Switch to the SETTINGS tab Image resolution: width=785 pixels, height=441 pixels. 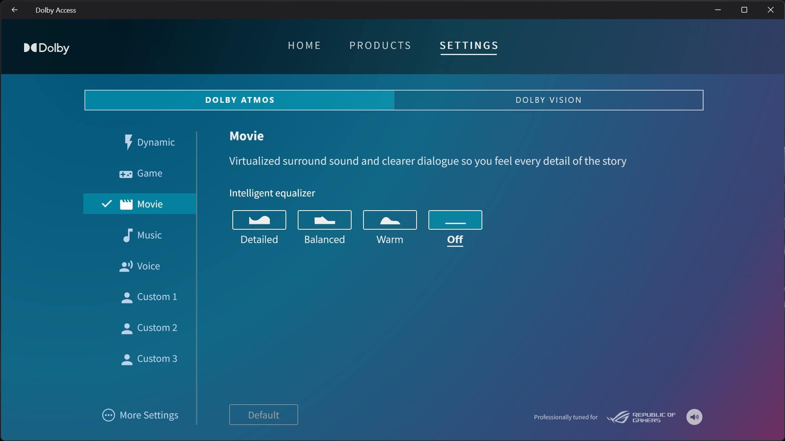469,45
